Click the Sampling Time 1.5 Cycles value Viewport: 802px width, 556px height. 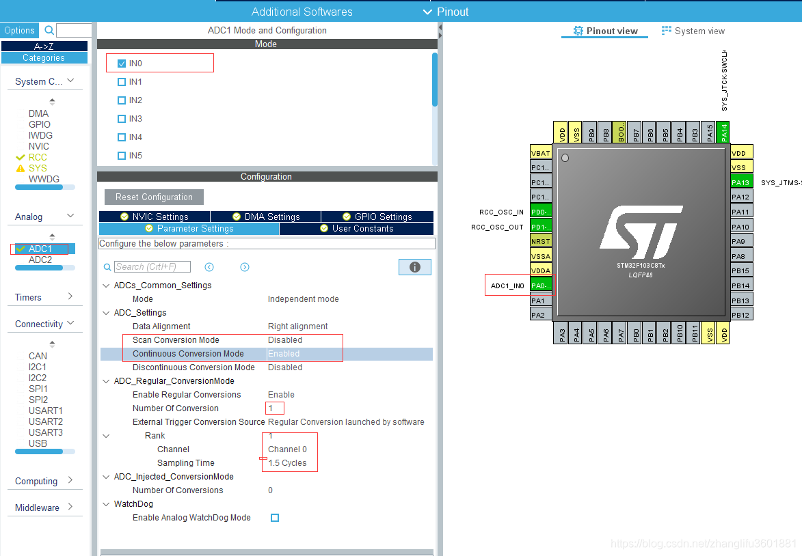[x=287, y=463]
